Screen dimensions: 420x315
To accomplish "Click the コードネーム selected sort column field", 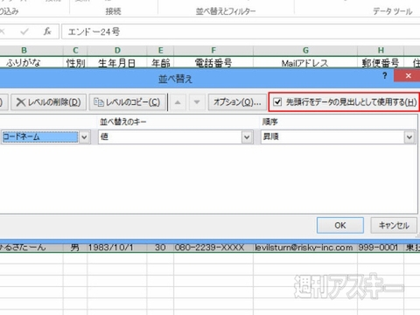I will click(40, 137).
